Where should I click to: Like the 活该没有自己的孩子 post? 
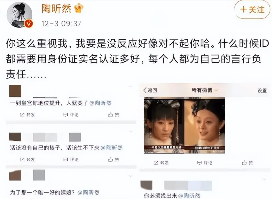click(x=114, y=159)
